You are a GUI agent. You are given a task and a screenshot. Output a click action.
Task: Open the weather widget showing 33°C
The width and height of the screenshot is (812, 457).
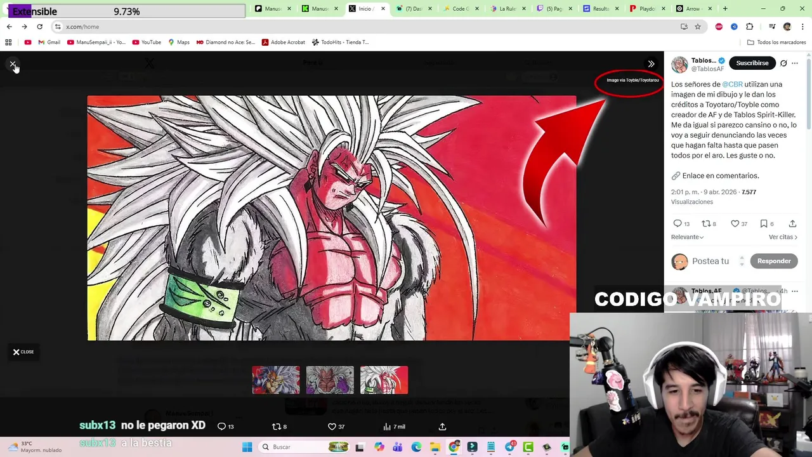35,447
